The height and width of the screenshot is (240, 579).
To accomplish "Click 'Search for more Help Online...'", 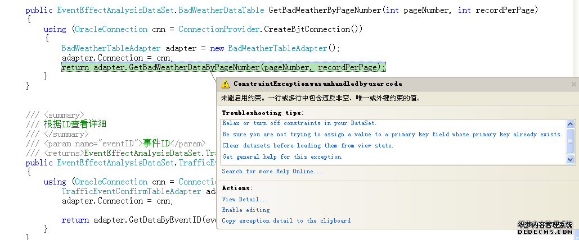I will [x=272, y=172].
